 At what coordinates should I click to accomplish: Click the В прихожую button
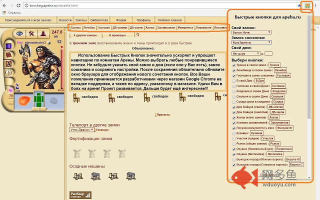(x=117, y=35)
